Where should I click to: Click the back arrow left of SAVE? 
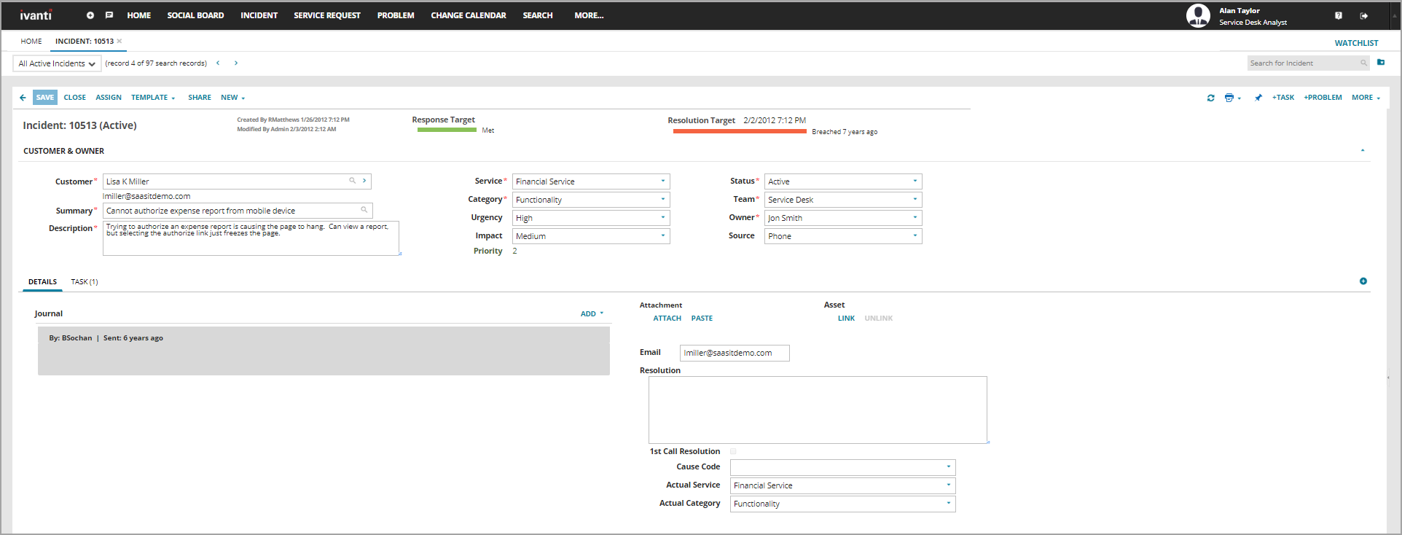pyautogui.click(x=23, y=98)
